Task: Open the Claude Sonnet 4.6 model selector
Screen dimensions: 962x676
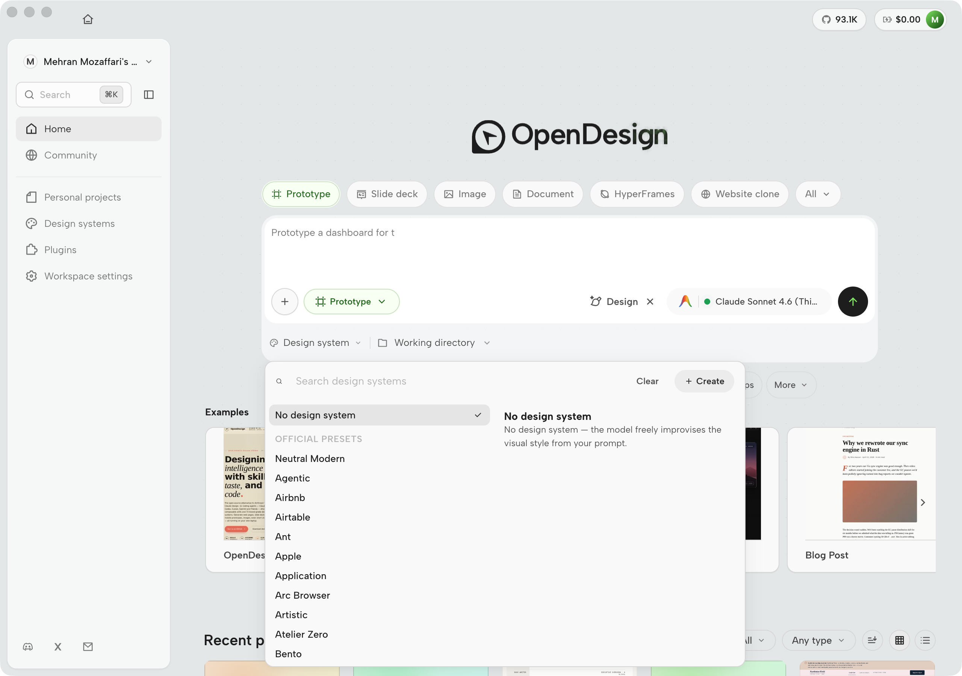Action: (750, 302)
